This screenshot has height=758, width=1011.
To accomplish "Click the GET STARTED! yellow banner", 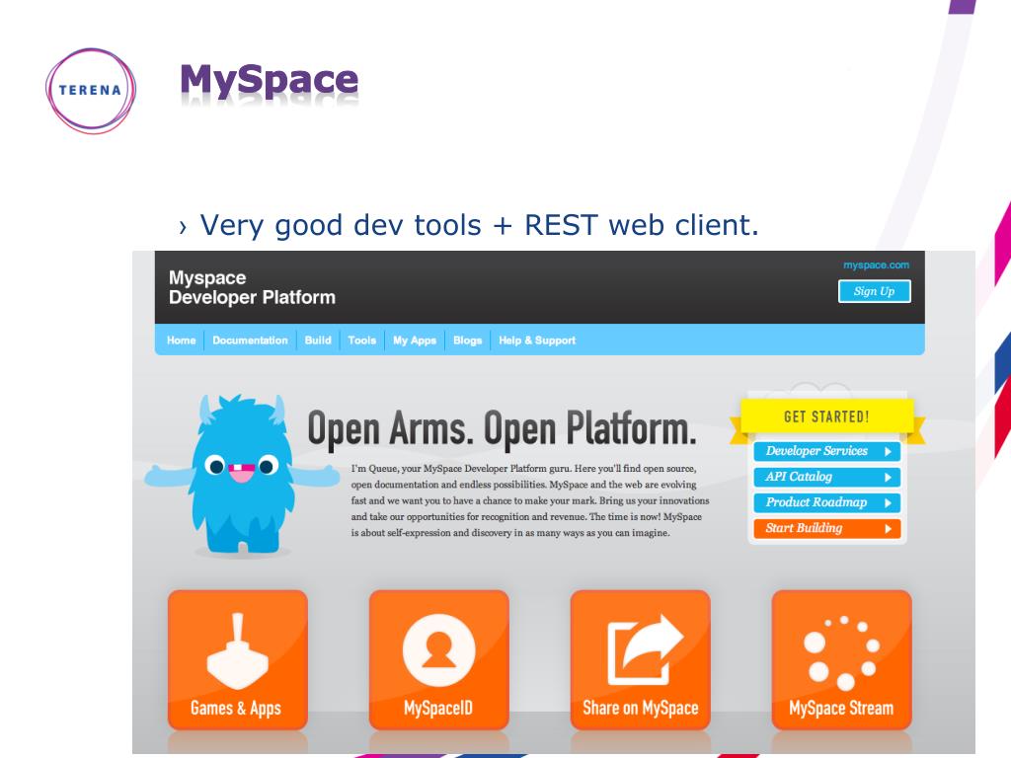I will click(827, 417).
